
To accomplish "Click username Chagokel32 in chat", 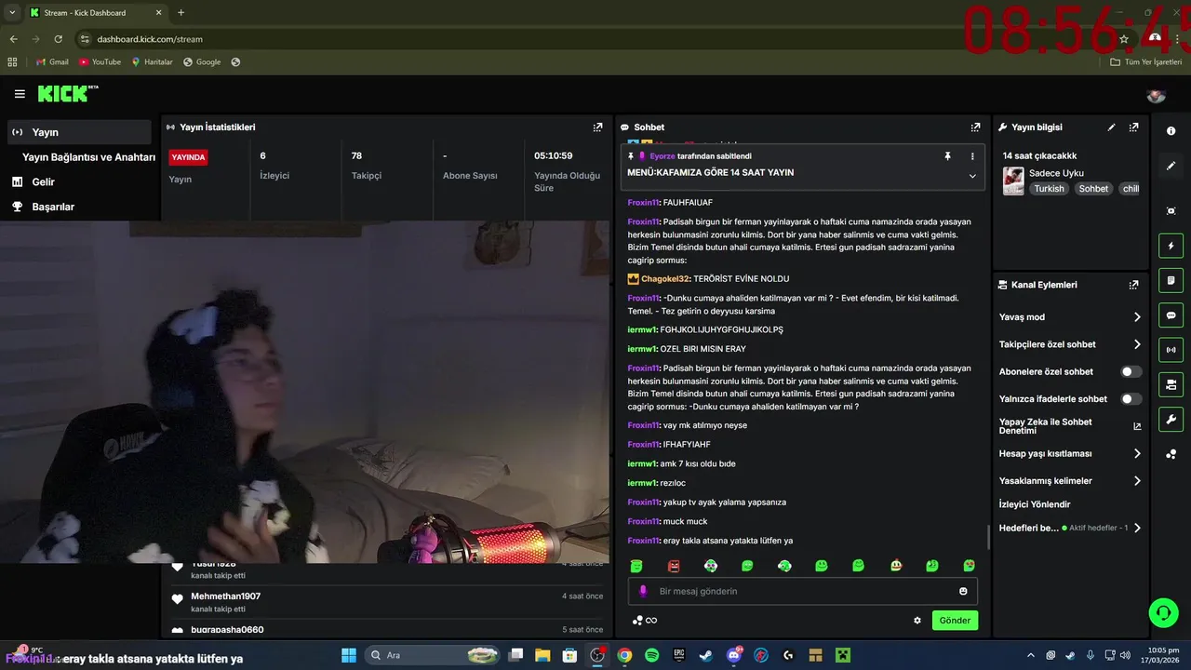I will [x=665, y=279].
